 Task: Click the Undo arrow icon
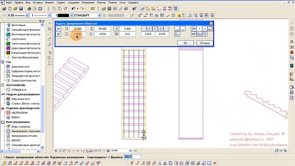tap(73, 9)
